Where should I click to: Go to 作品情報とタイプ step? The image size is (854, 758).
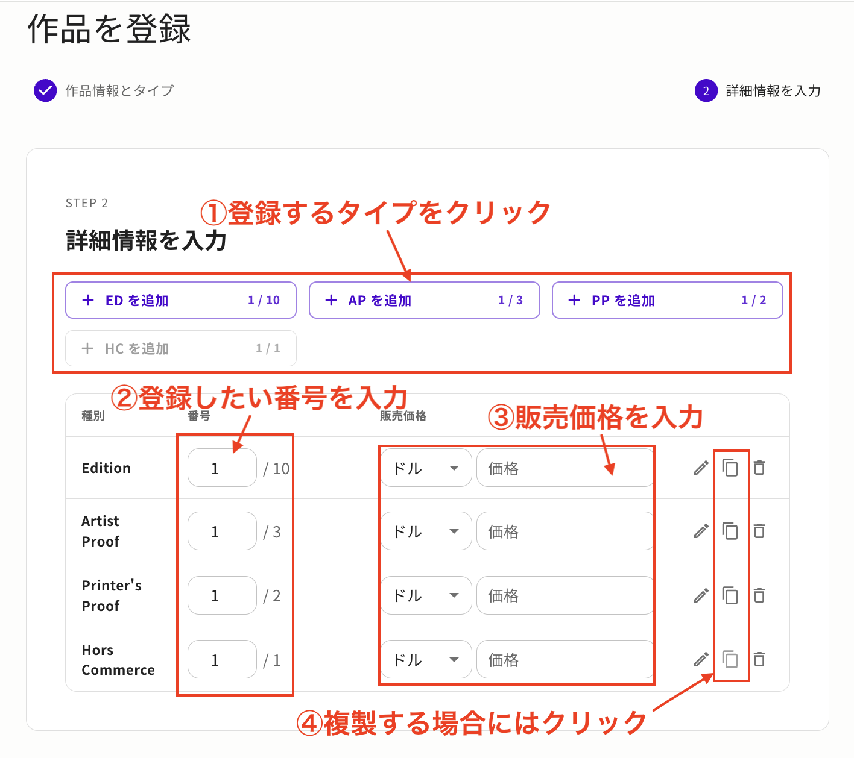point(119,90)
